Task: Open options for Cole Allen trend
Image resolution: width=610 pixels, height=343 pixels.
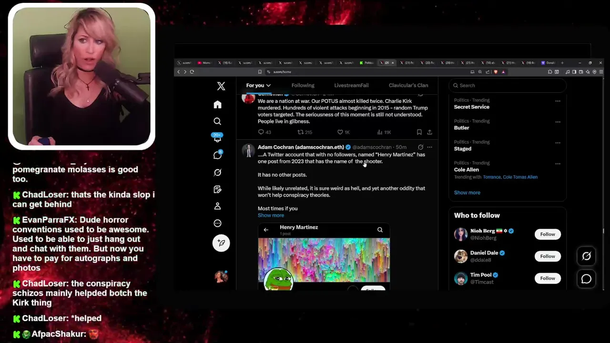Action: click(558, 164)
